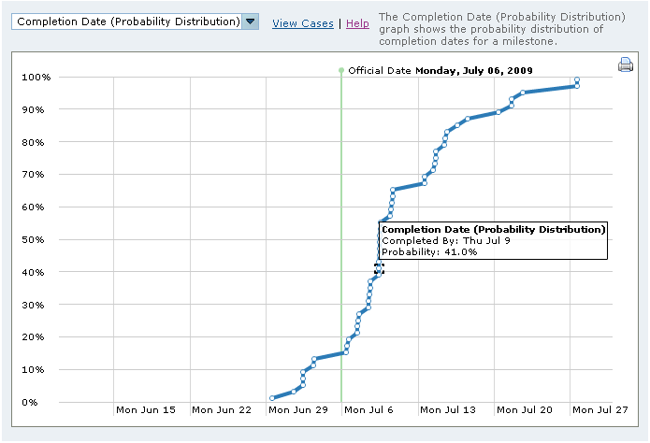Click the data point at 95% probability
The image size is (650, 443).
tap(522, 93)
